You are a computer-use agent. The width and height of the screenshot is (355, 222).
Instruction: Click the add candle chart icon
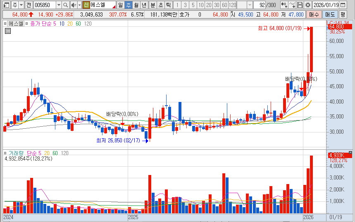284,5
